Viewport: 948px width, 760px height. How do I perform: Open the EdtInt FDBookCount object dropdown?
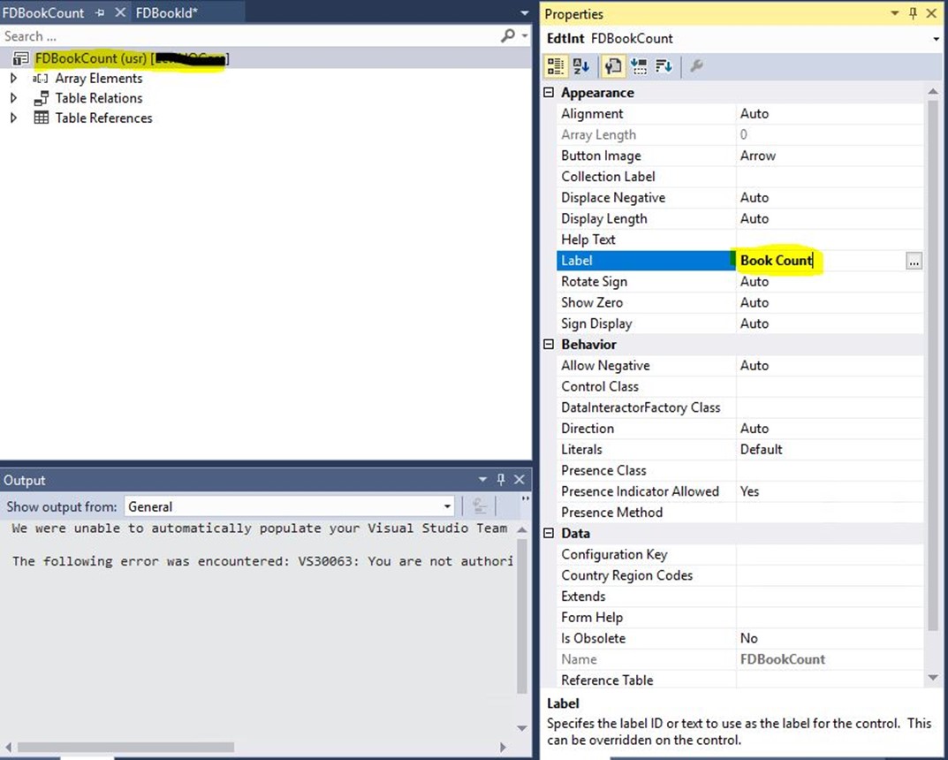[936, 39]
